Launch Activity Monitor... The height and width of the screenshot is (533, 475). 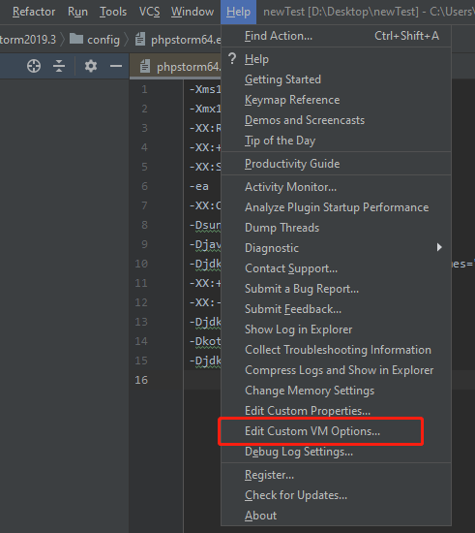(336, 187)
